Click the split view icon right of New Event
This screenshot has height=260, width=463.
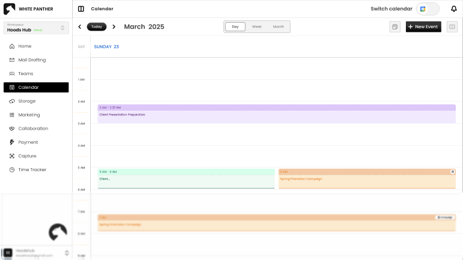452,27
